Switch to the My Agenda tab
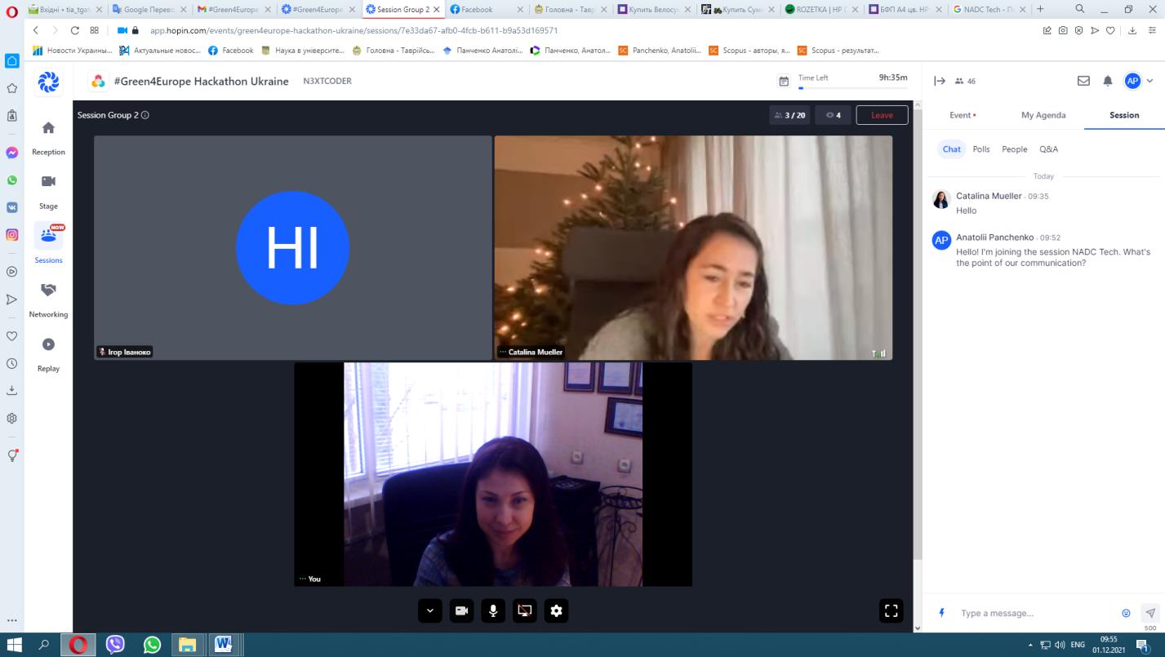Screen dimensions: 1165x657 point(1043,115)
